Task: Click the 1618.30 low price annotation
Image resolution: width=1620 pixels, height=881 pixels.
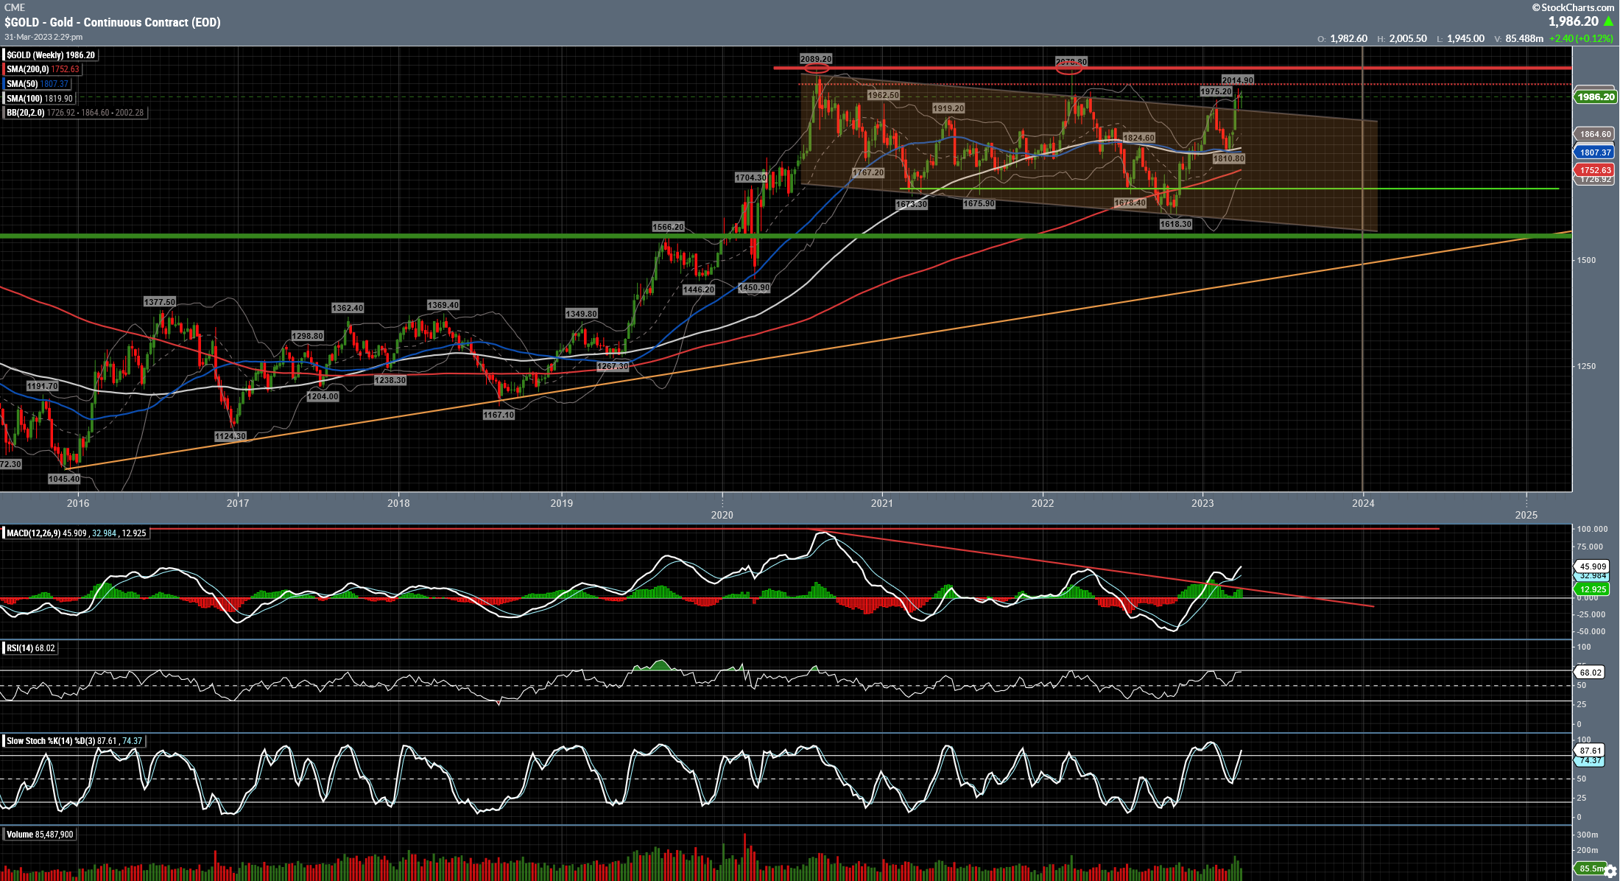Action: click(1175, 224)
